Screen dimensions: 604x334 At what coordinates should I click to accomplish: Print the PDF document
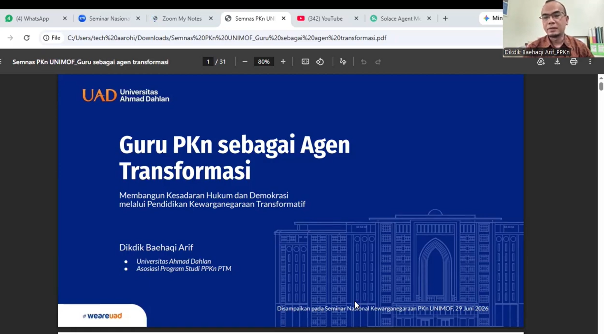[x=574, y=61]
